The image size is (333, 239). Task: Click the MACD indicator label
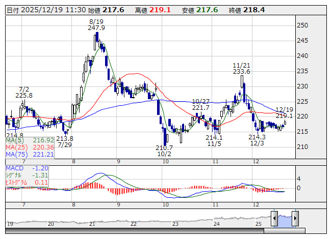(x=14, y=168)
